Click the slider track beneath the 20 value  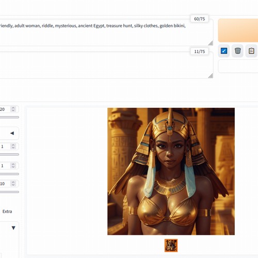pos(9,117)
